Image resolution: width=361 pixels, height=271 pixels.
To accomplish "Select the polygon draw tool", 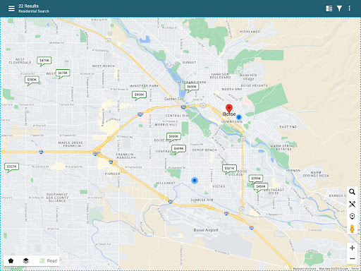I will pyautogui.click(x=11, y=260).
